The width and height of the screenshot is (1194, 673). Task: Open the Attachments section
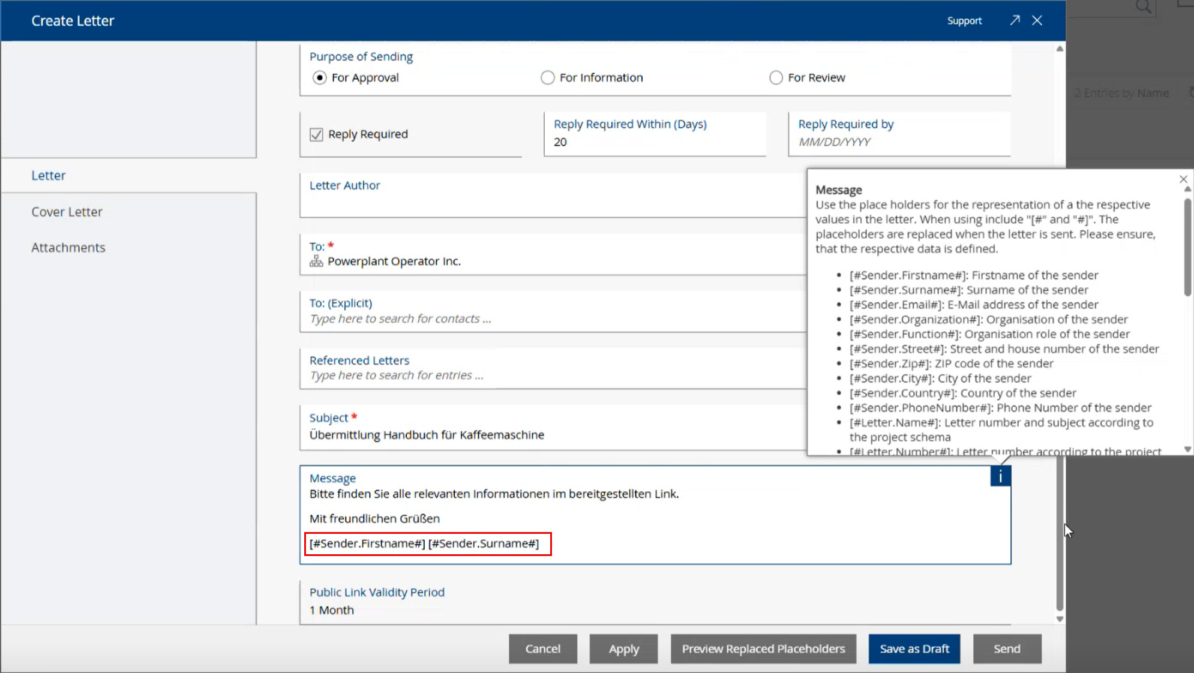pyautogui.click(x=68, y=248)
